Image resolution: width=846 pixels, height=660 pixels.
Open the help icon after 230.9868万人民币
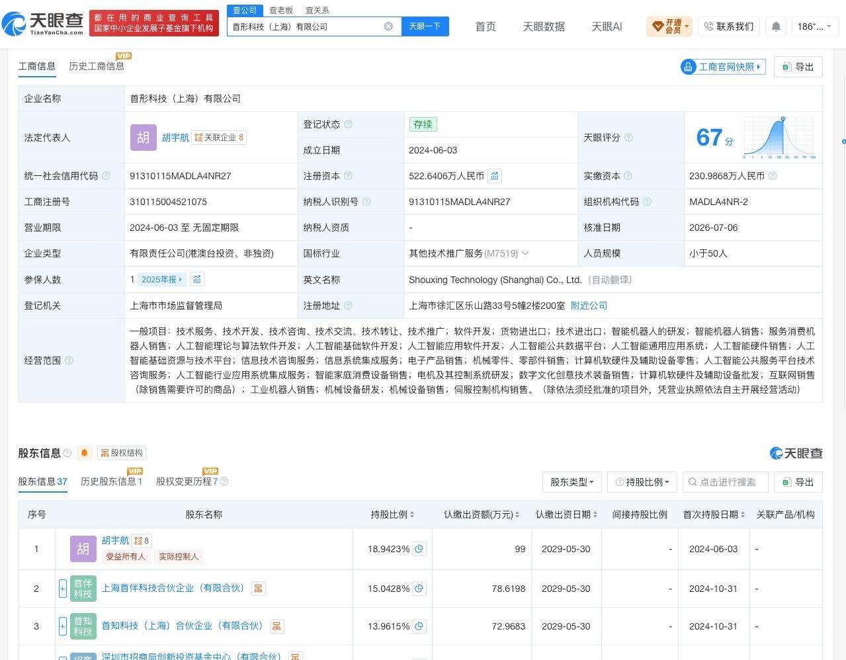(772, 176)
